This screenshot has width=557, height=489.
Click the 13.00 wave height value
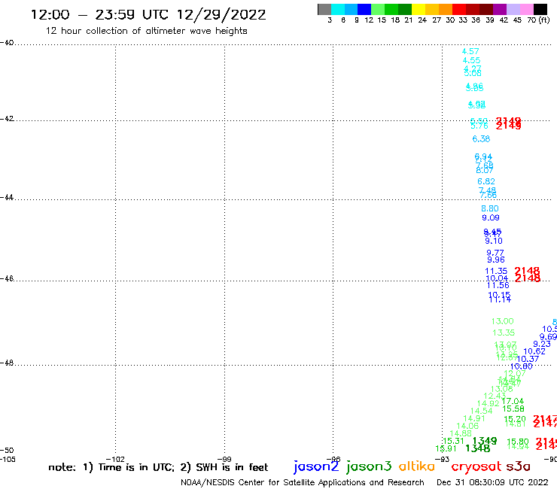click(x=502, y=321)
